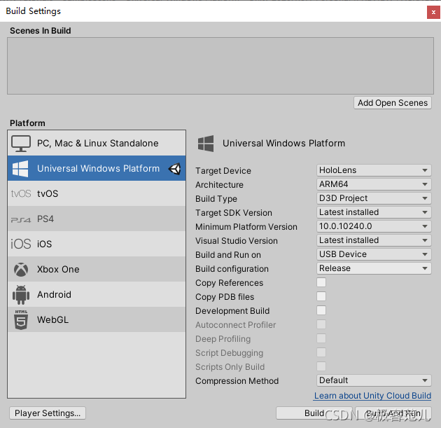This screenshot has height=428, width=441.
Task: Click the Windows logo in the platform settings header
Action: click(206, 144)
